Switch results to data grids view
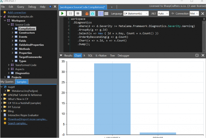This screenshot has height=138, width=206. pos(106,14)
